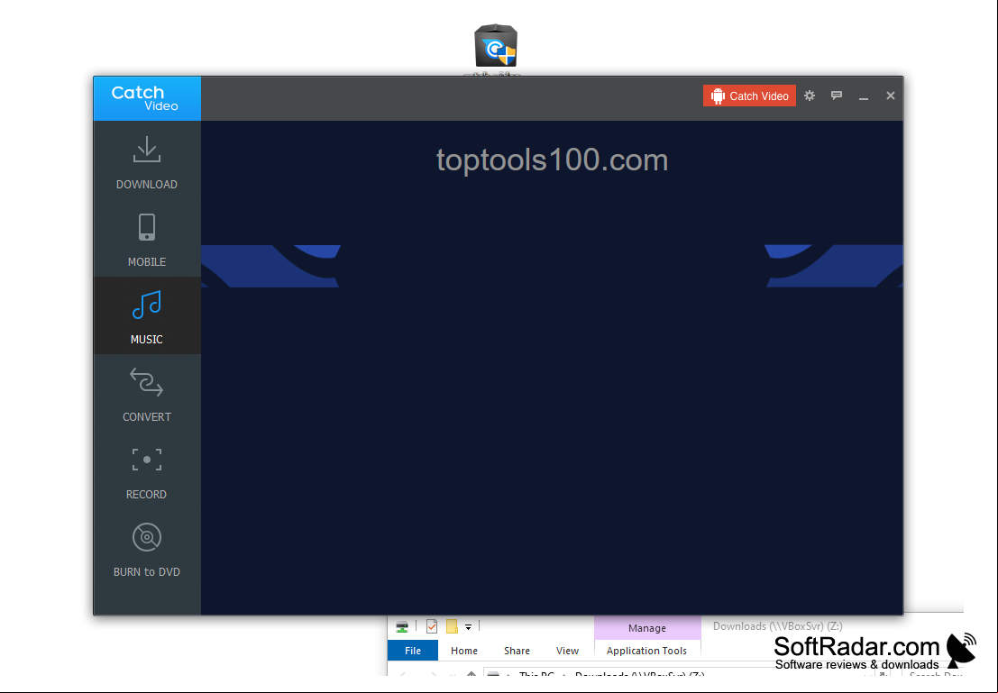Image resolution: width=998 pixels, height=693 pixels.
Task: Click the network drive icon in Explorer title bar
Action: pyautogui.click(x=402, y=627)
